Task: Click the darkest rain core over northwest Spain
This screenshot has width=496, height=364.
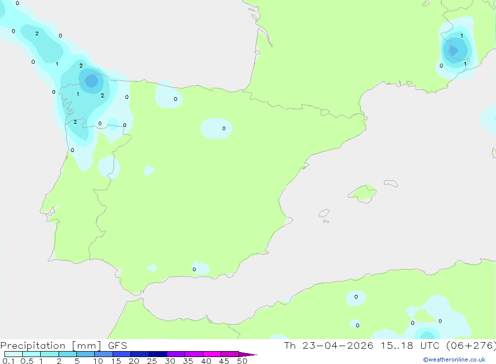Action: pyautogui.click(x=92, y=81)
